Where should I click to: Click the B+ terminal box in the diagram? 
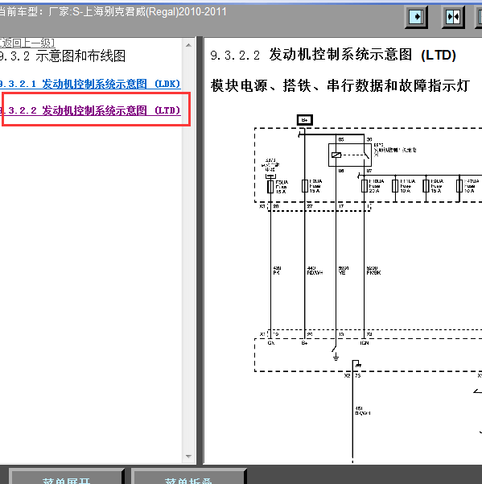tap(305, 120)
